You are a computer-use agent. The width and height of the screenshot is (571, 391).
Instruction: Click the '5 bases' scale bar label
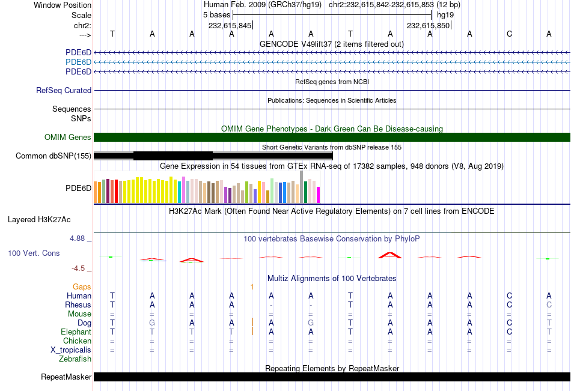coord(216,15)
